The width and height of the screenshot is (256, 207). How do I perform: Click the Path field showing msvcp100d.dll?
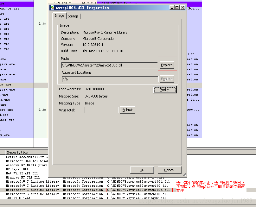(x=109, y=65)
